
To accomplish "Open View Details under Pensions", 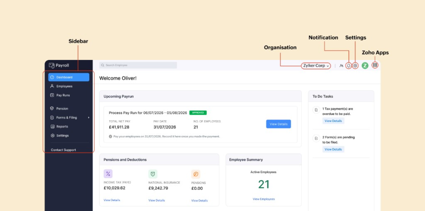I will (x=200, y=201).
